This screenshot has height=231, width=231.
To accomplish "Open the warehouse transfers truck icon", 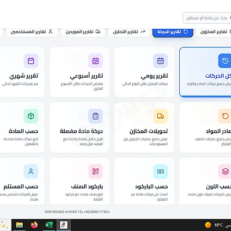I will coord(160,116).
